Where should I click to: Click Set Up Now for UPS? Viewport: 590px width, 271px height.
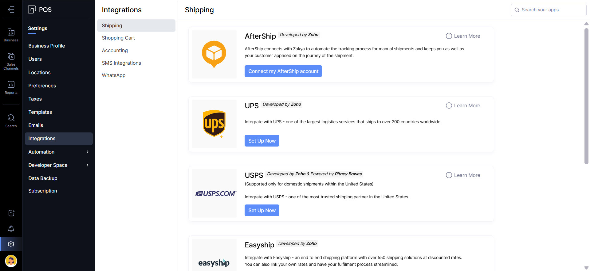point(262,141)
